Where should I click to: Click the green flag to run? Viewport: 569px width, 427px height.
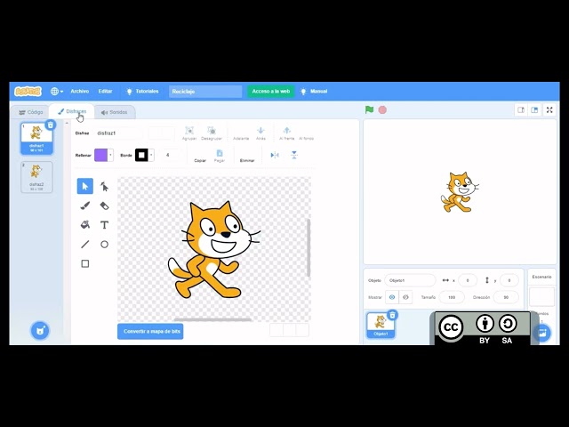point(370,109)
